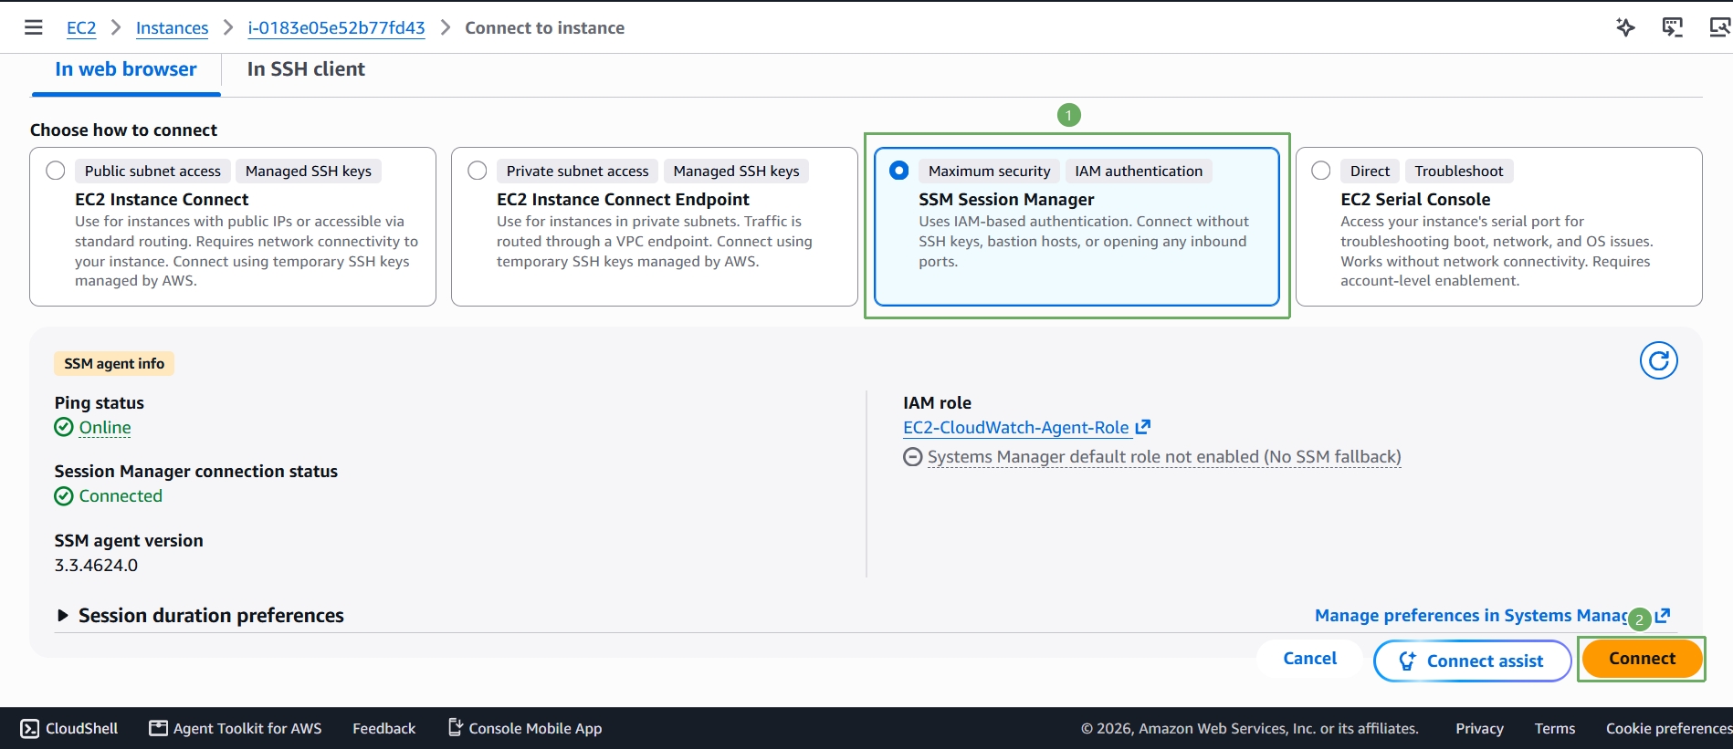Click external link icon next to Manage preferences
The image size is (1733, 749).
[x=1662, y=616]
